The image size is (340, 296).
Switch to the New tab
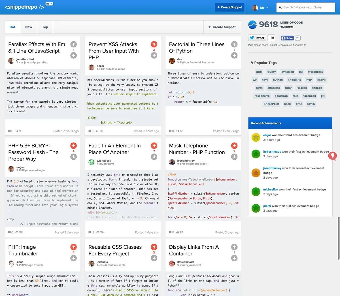pos(29,27)
